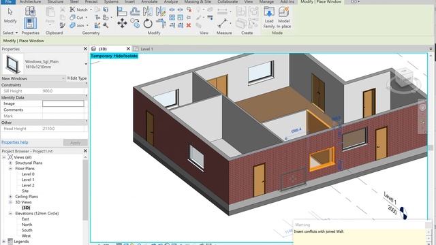The image size is (436, 245).
Task: Click the Notch geometry tool icon
Action: [72, 10]
